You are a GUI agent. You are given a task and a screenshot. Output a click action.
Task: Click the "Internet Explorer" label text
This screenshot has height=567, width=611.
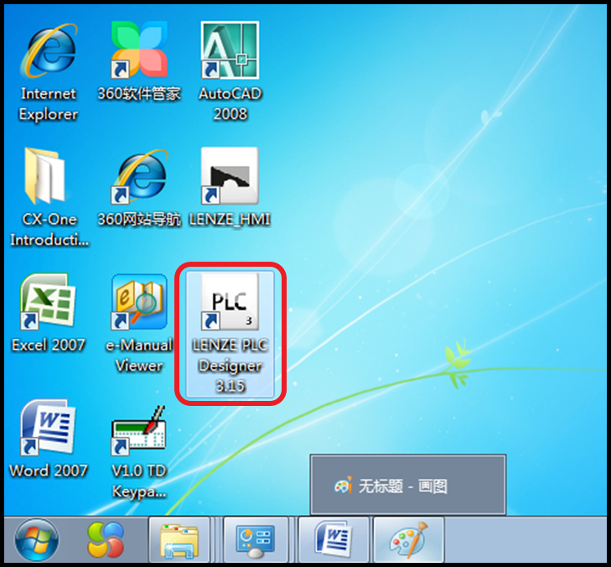pyautogui.click(x=49, y=104)
